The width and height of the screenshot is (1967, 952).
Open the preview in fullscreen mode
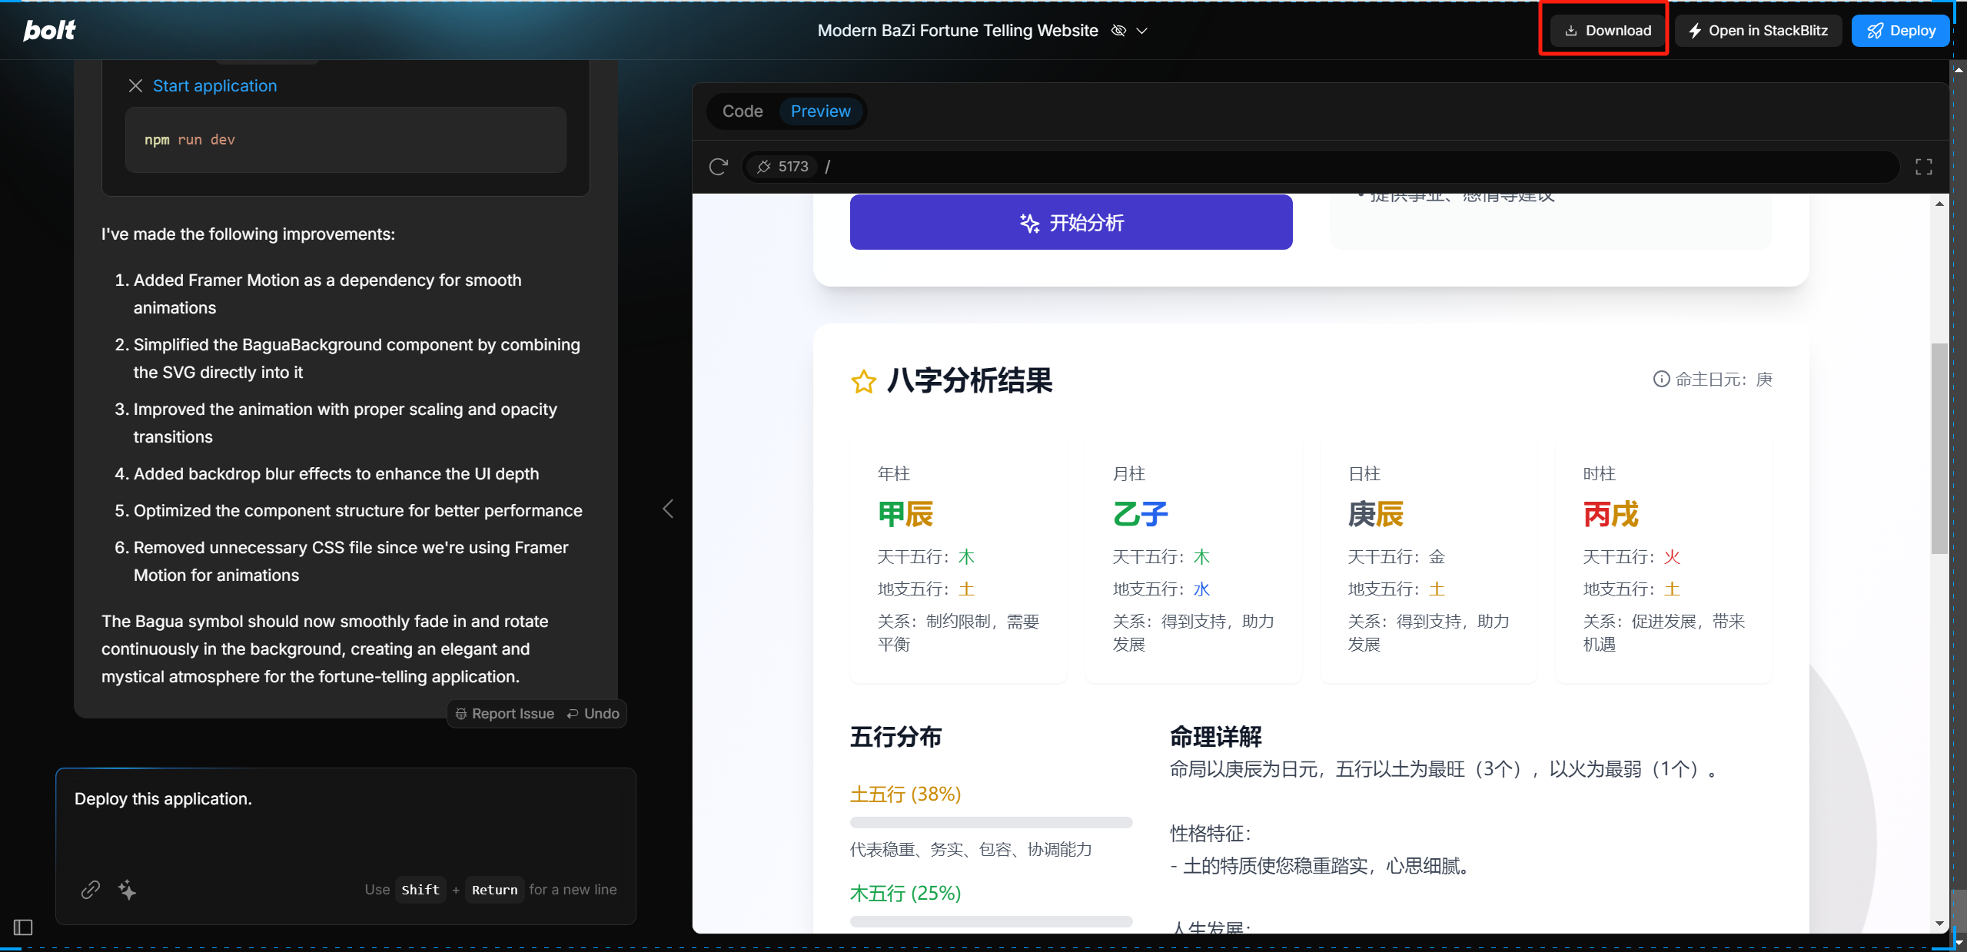[x=1925, y=166]
